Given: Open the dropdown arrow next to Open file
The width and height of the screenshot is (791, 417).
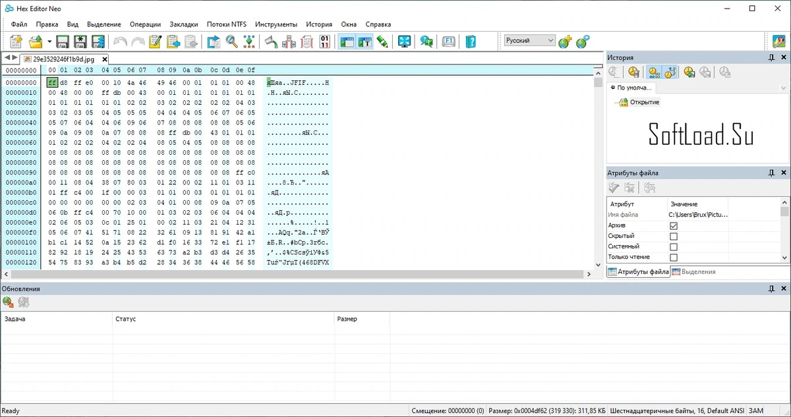Looking at the screenshot, I should click(x=49, y=42).
